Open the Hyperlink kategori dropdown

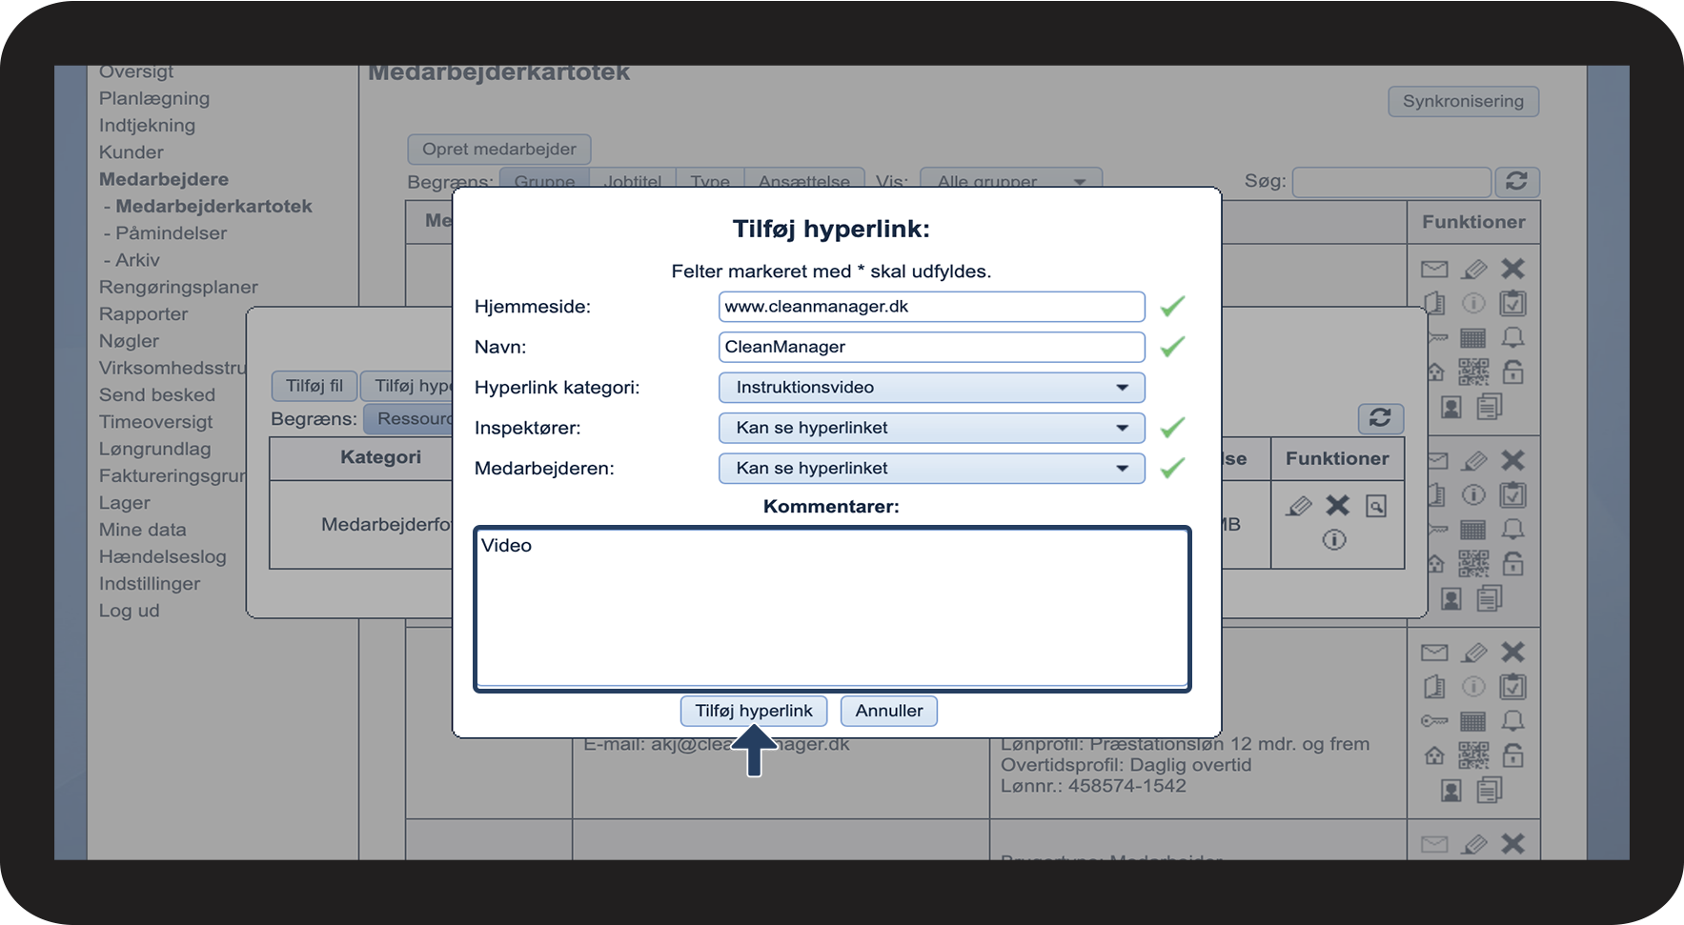(x=931, y=388)
